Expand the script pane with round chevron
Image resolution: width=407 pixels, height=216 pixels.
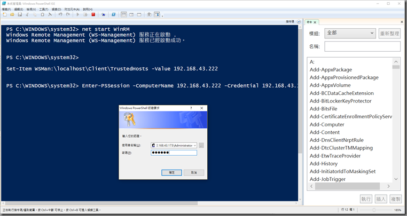299,21
